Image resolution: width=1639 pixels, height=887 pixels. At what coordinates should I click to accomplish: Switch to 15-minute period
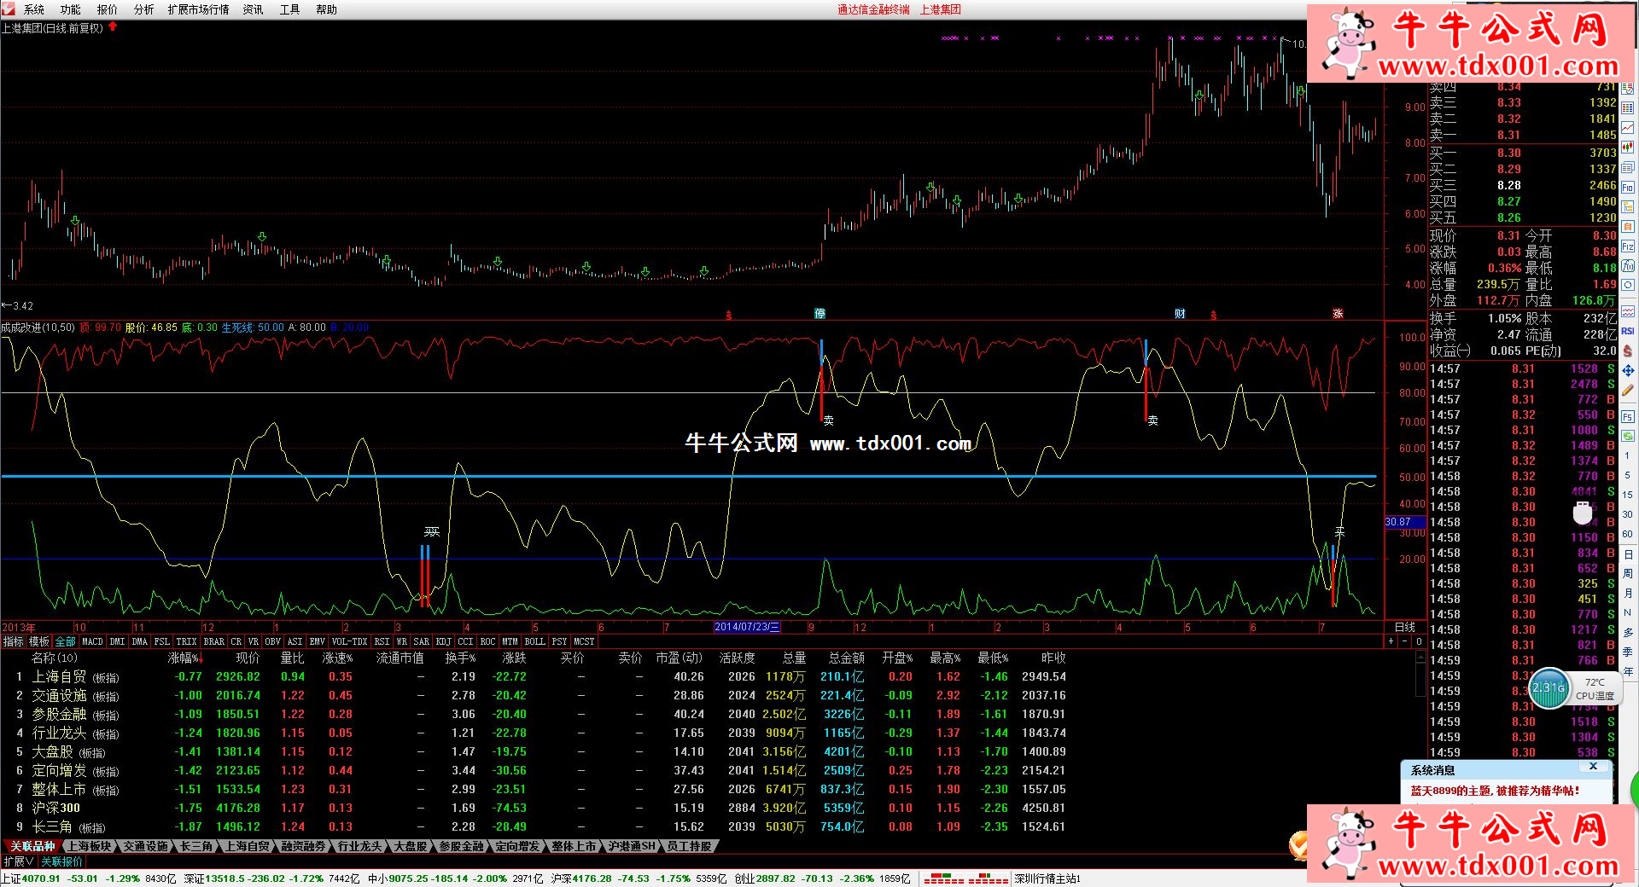click(x=1628, y=495)
